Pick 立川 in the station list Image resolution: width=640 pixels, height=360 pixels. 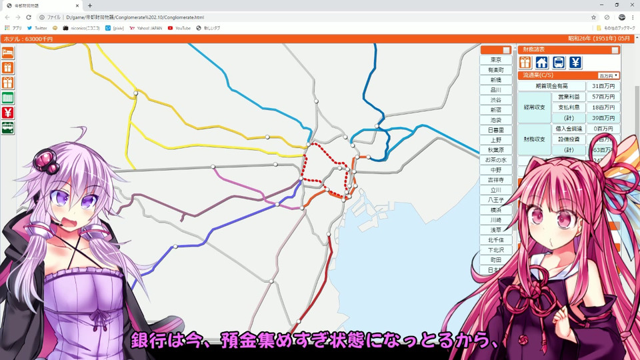496,190
